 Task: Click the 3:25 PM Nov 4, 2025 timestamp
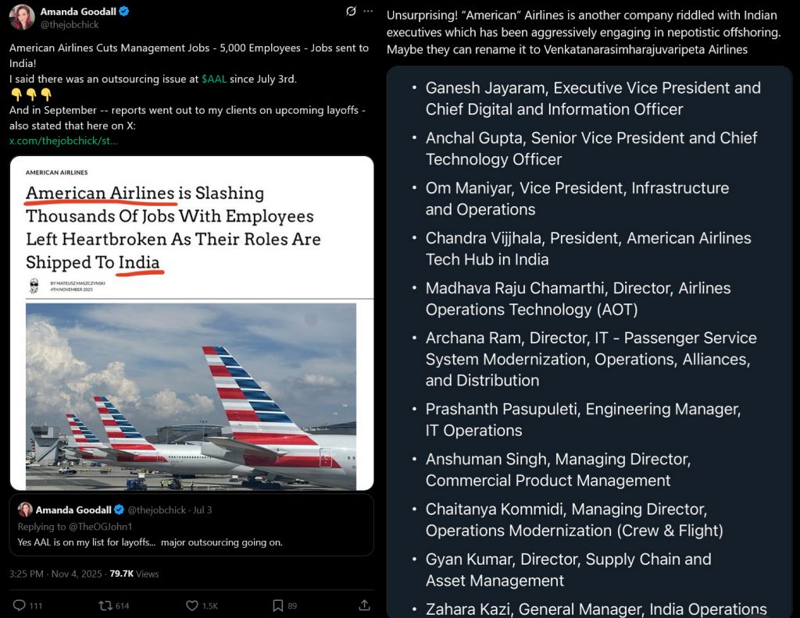(56, 574)
